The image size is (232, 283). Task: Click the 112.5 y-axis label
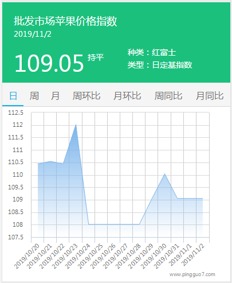(x=15, y=113)
